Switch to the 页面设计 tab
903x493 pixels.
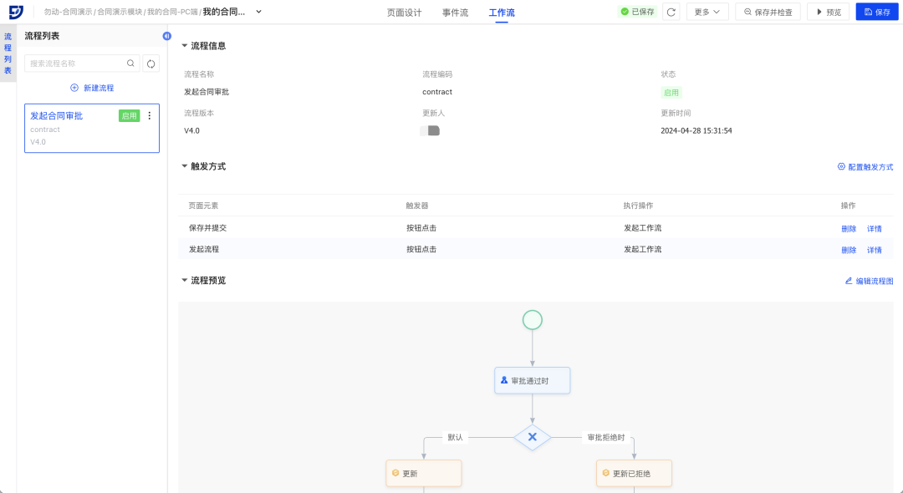point(404,13)
